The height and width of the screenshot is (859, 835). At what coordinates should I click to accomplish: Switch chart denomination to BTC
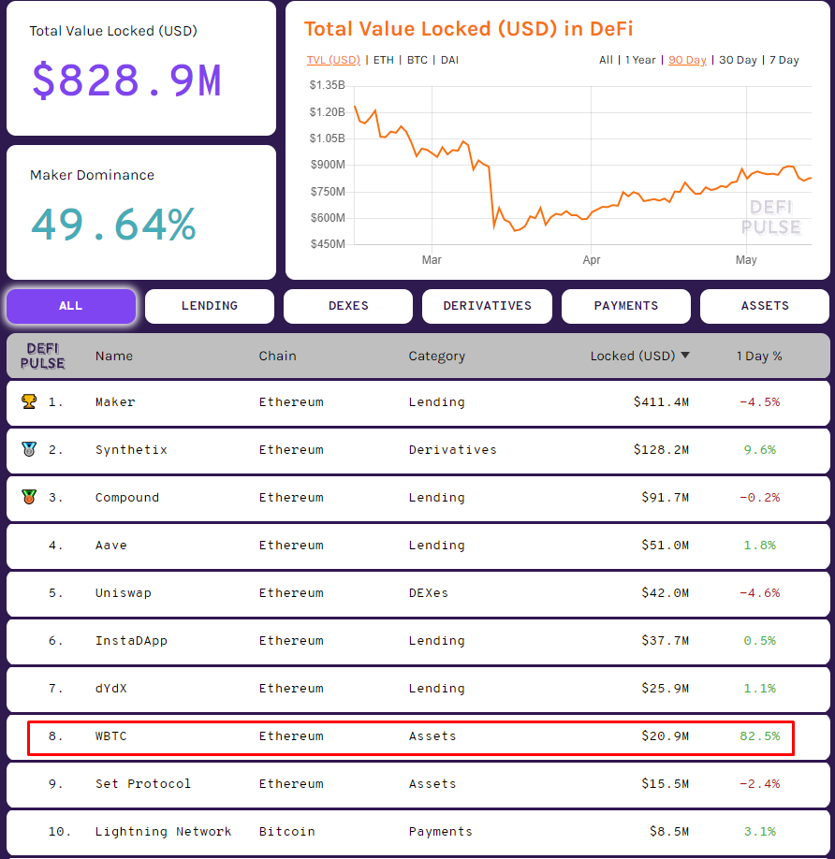coord(413,60)
